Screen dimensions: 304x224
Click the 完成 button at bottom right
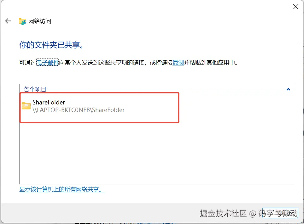point(280,213)
